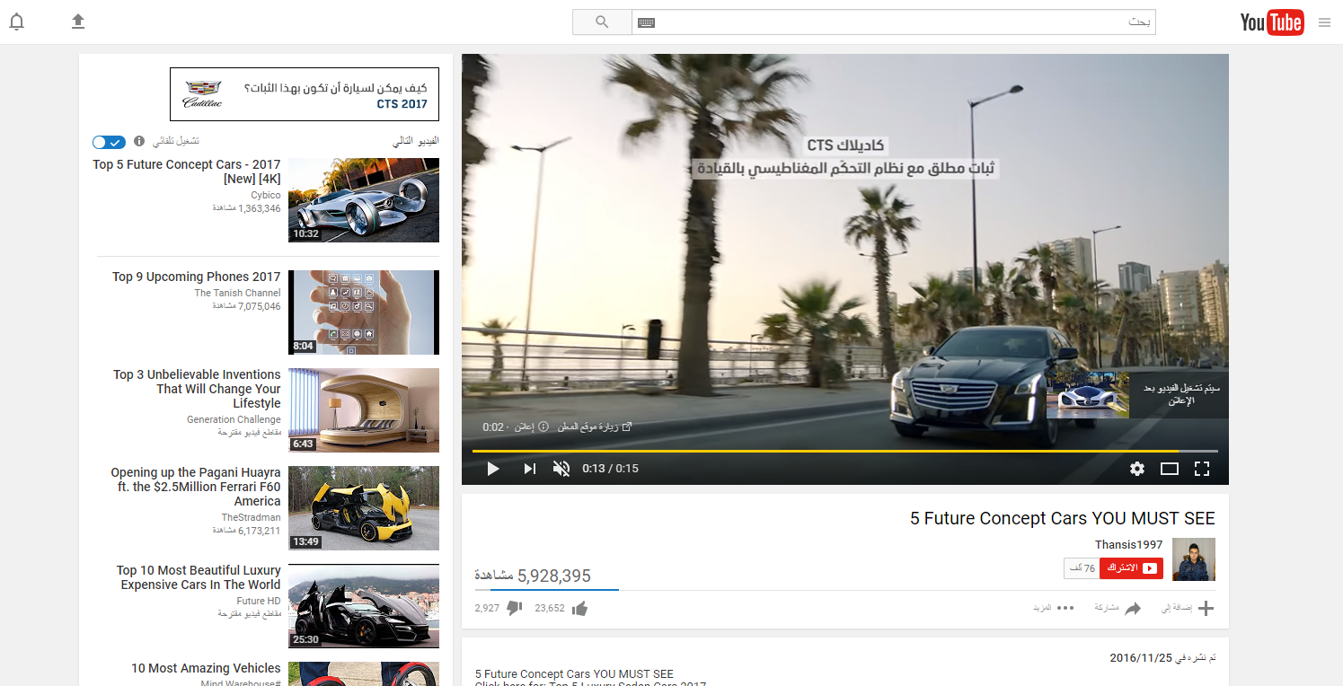Open The Tanish Channel name
Viewport: 1343px width, 686px height.
238,293
